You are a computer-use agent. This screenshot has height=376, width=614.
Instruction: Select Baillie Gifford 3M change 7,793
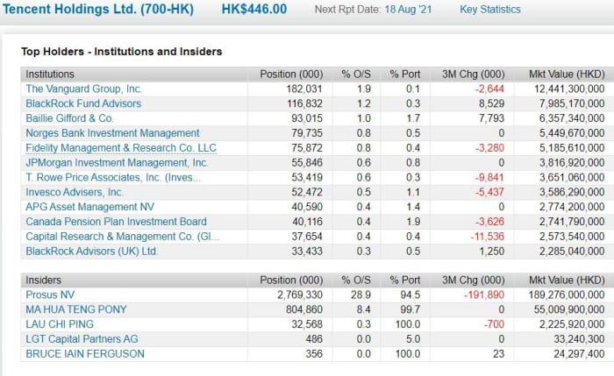pyautogui.click(x=491, y=118)
